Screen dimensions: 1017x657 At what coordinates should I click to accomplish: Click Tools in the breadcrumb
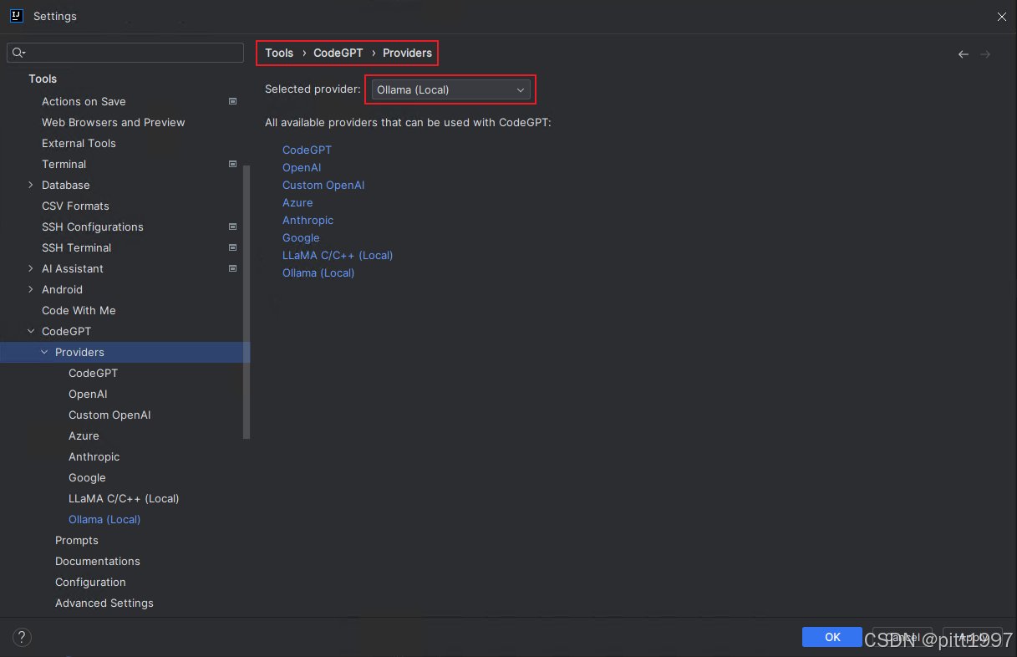pyautogui.click(x=279, y=53)
